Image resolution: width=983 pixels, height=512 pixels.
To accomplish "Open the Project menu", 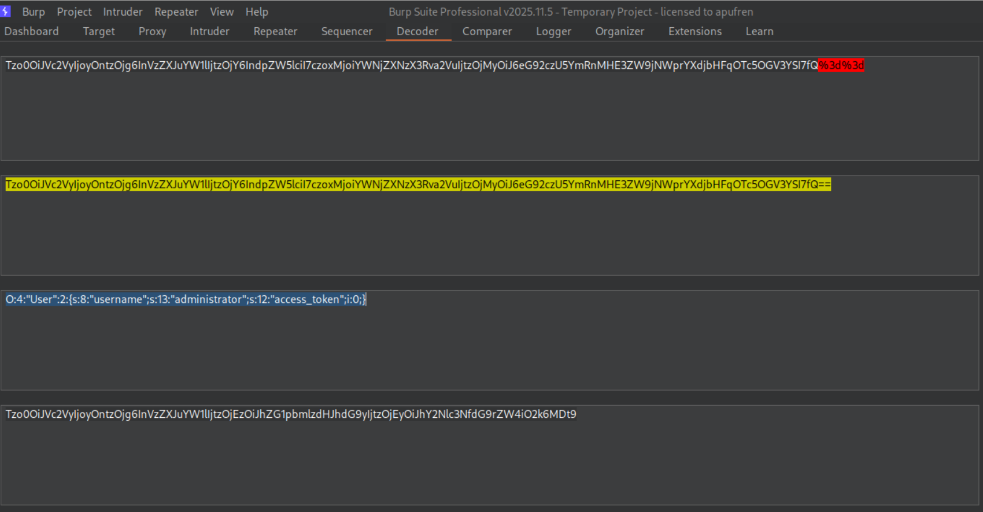I will coord(74,12).
